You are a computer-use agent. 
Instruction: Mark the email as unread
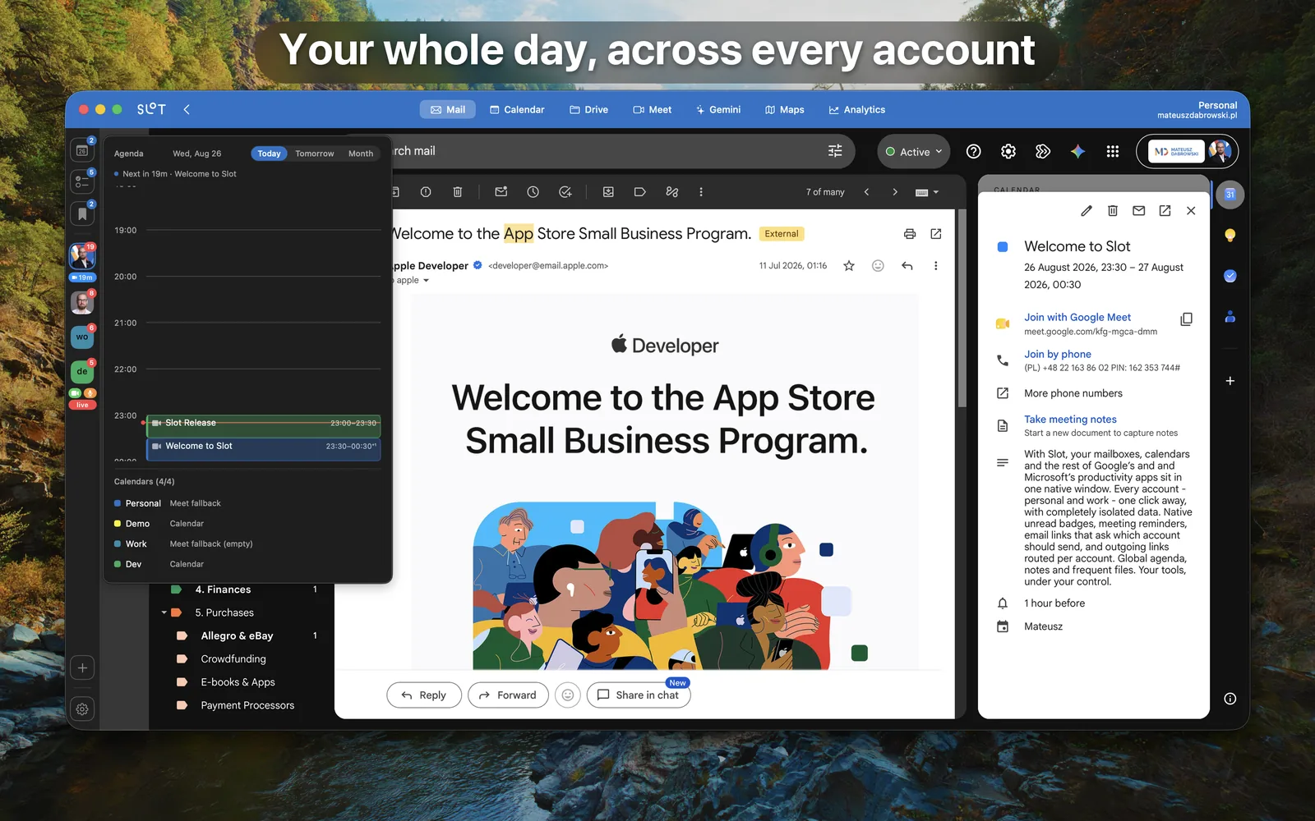click(501, 192)
